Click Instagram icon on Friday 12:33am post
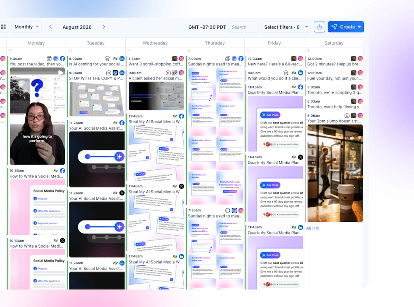This screenshot has height=307, width=414. point(300,58)
